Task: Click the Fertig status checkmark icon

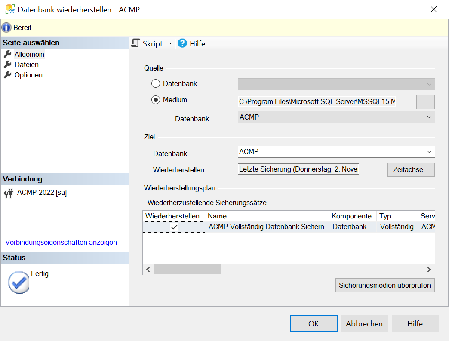Action: [18, 283]
